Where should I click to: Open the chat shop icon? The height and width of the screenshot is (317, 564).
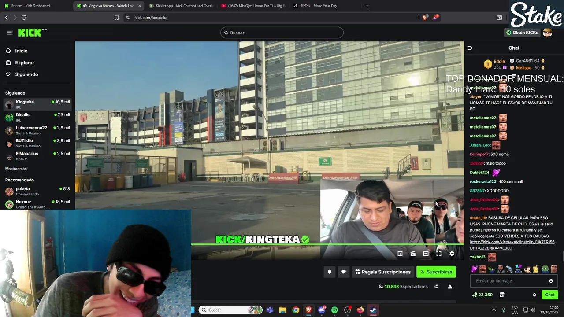click(502, 295)
